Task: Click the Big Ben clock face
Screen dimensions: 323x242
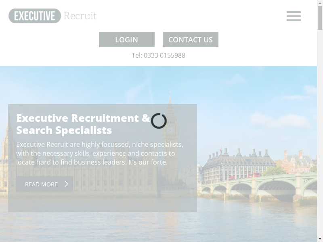Action: coord(170,130)
